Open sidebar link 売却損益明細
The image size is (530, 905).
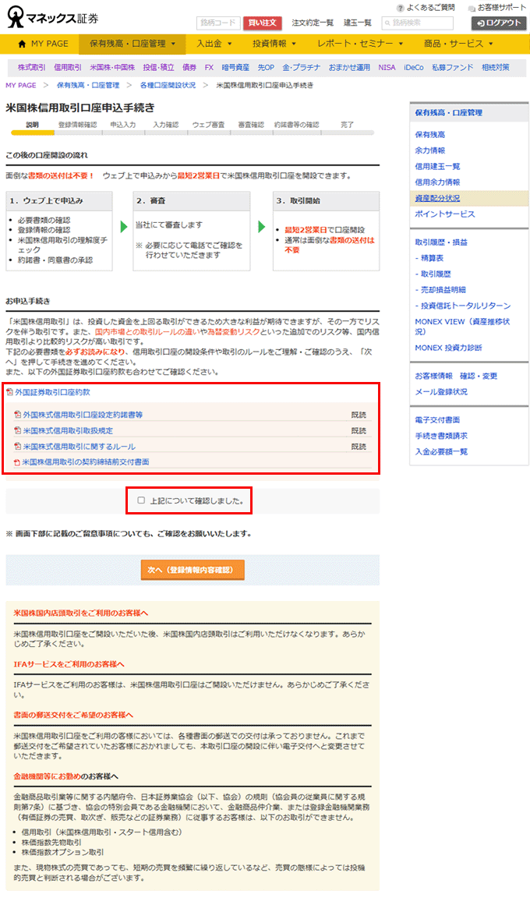pos(440,290)
